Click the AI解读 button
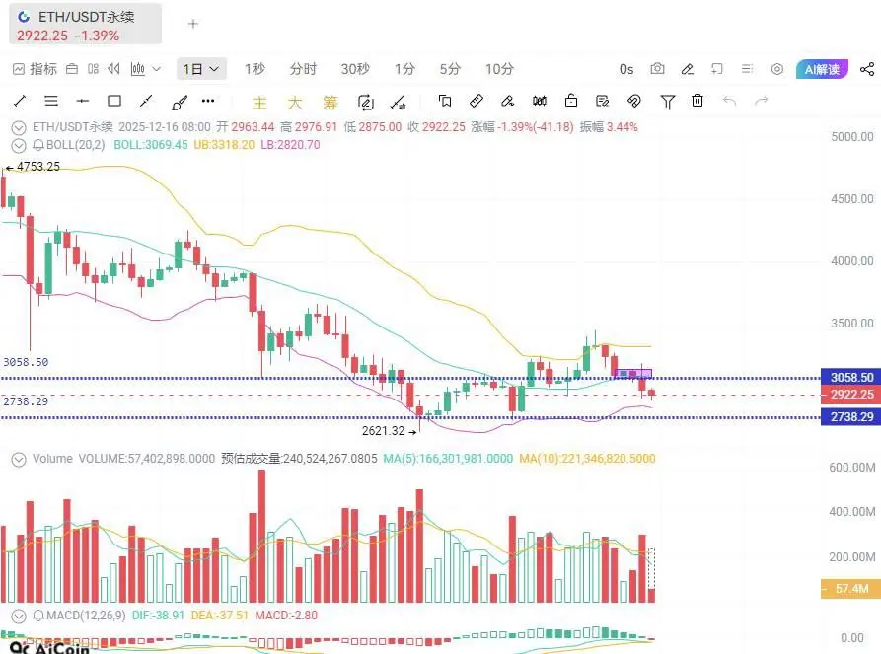881x654 pixels. point(822,69)
